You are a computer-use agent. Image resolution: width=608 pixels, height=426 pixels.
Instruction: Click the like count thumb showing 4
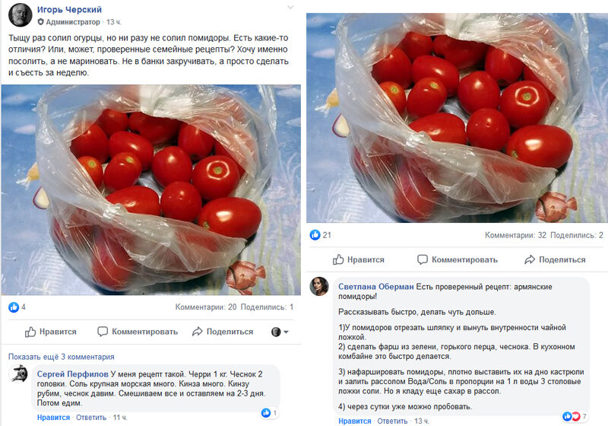(14, 307)
